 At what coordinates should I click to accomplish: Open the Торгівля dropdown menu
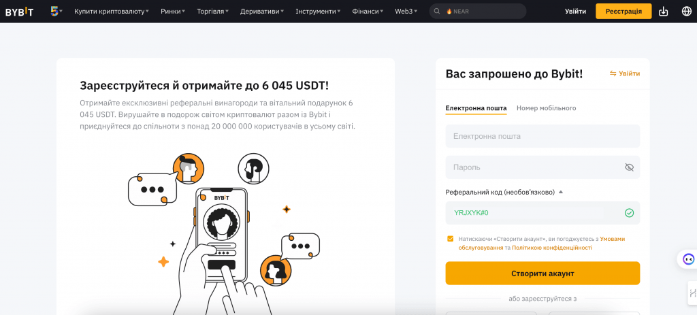[x=213, y=12]
